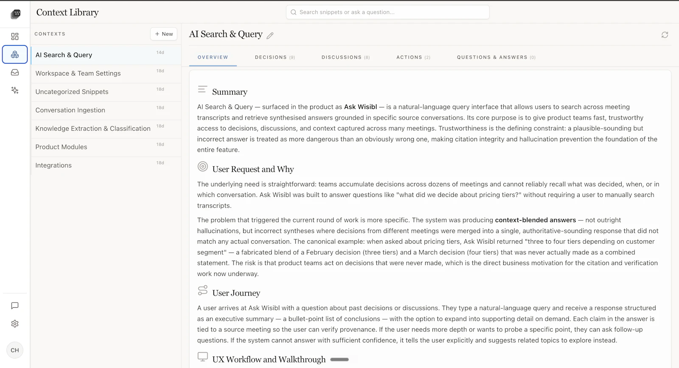Switch to the Discussions tab
The image size is (679, 368).
click(x=345, y=57)
